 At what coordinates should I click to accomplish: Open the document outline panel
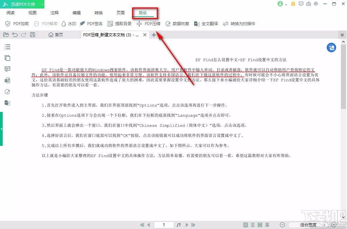tap(7, 47)
